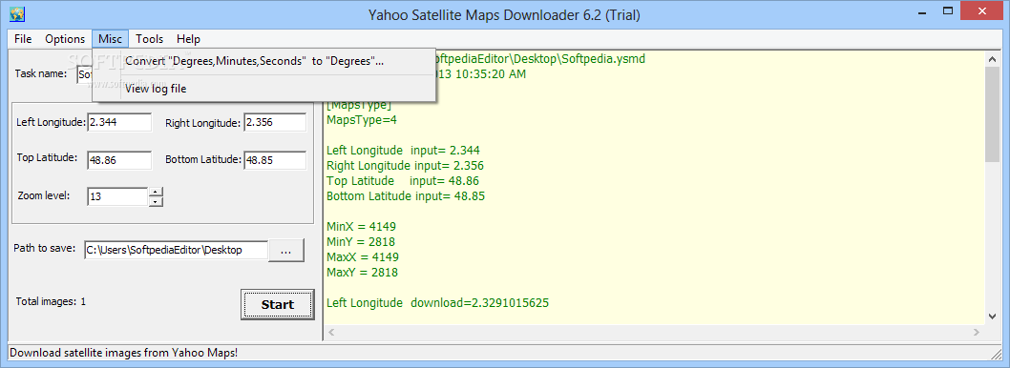Click log horizontal scrollbar right arrow

[x=978, y=332]
